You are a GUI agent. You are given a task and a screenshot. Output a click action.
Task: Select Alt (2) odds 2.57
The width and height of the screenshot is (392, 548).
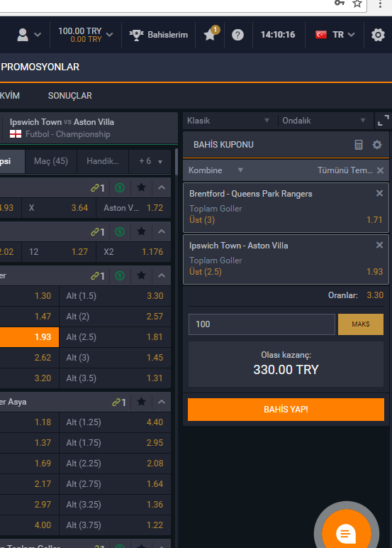[x=116, y=317]
